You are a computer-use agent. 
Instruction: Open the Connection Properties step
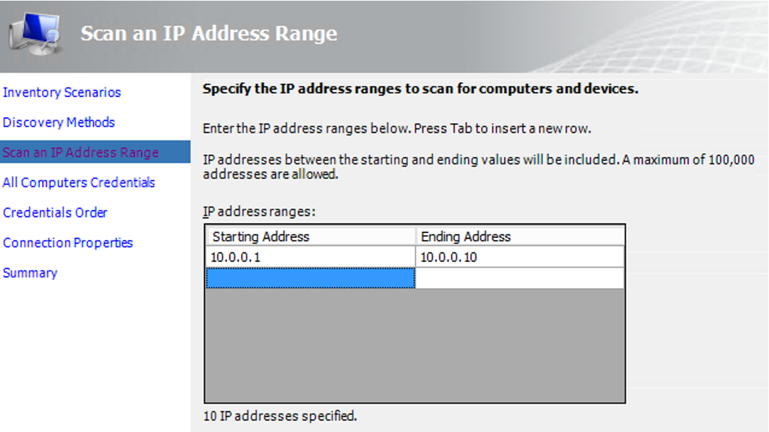click(x=68, y=242)
